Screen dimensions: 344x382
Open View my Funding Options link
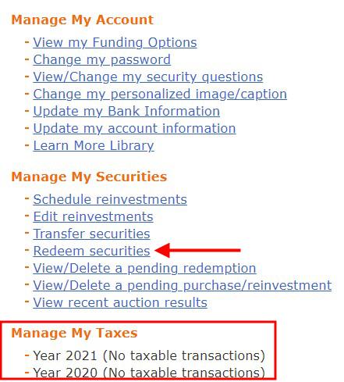tap(115, 42)
